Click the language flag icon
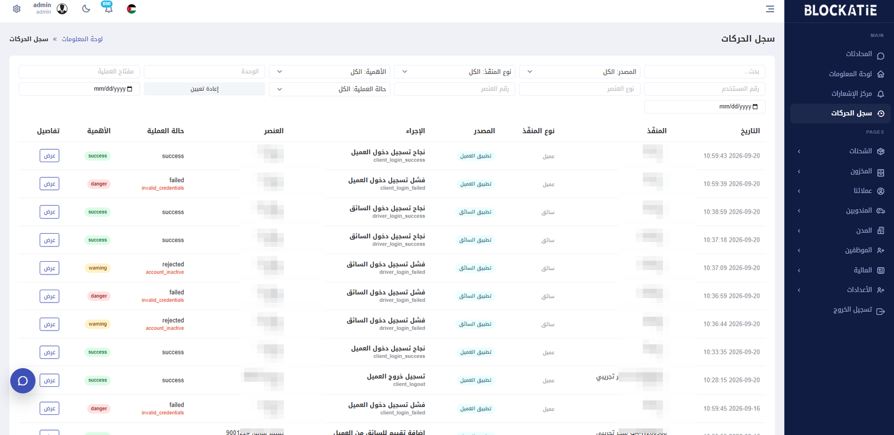This screenshot has width=894, height=435. tap(131, 9)
